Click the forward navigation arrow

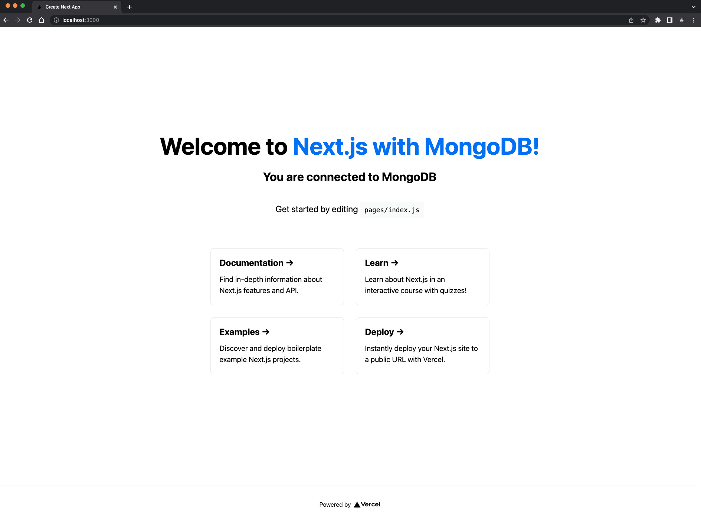pyautogui.click(x=17, y=20)
